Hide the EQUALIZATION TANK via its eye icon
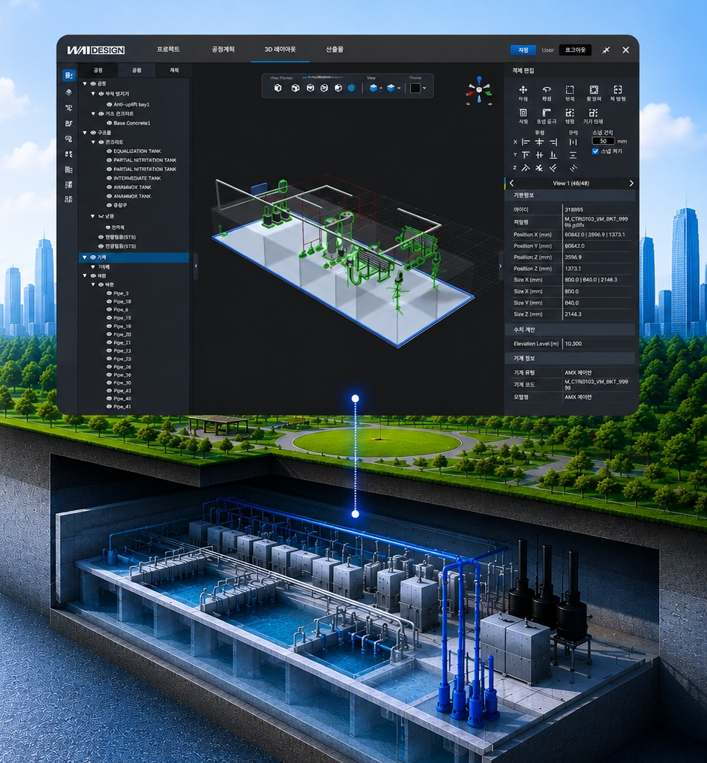 (x=109, y=152)
